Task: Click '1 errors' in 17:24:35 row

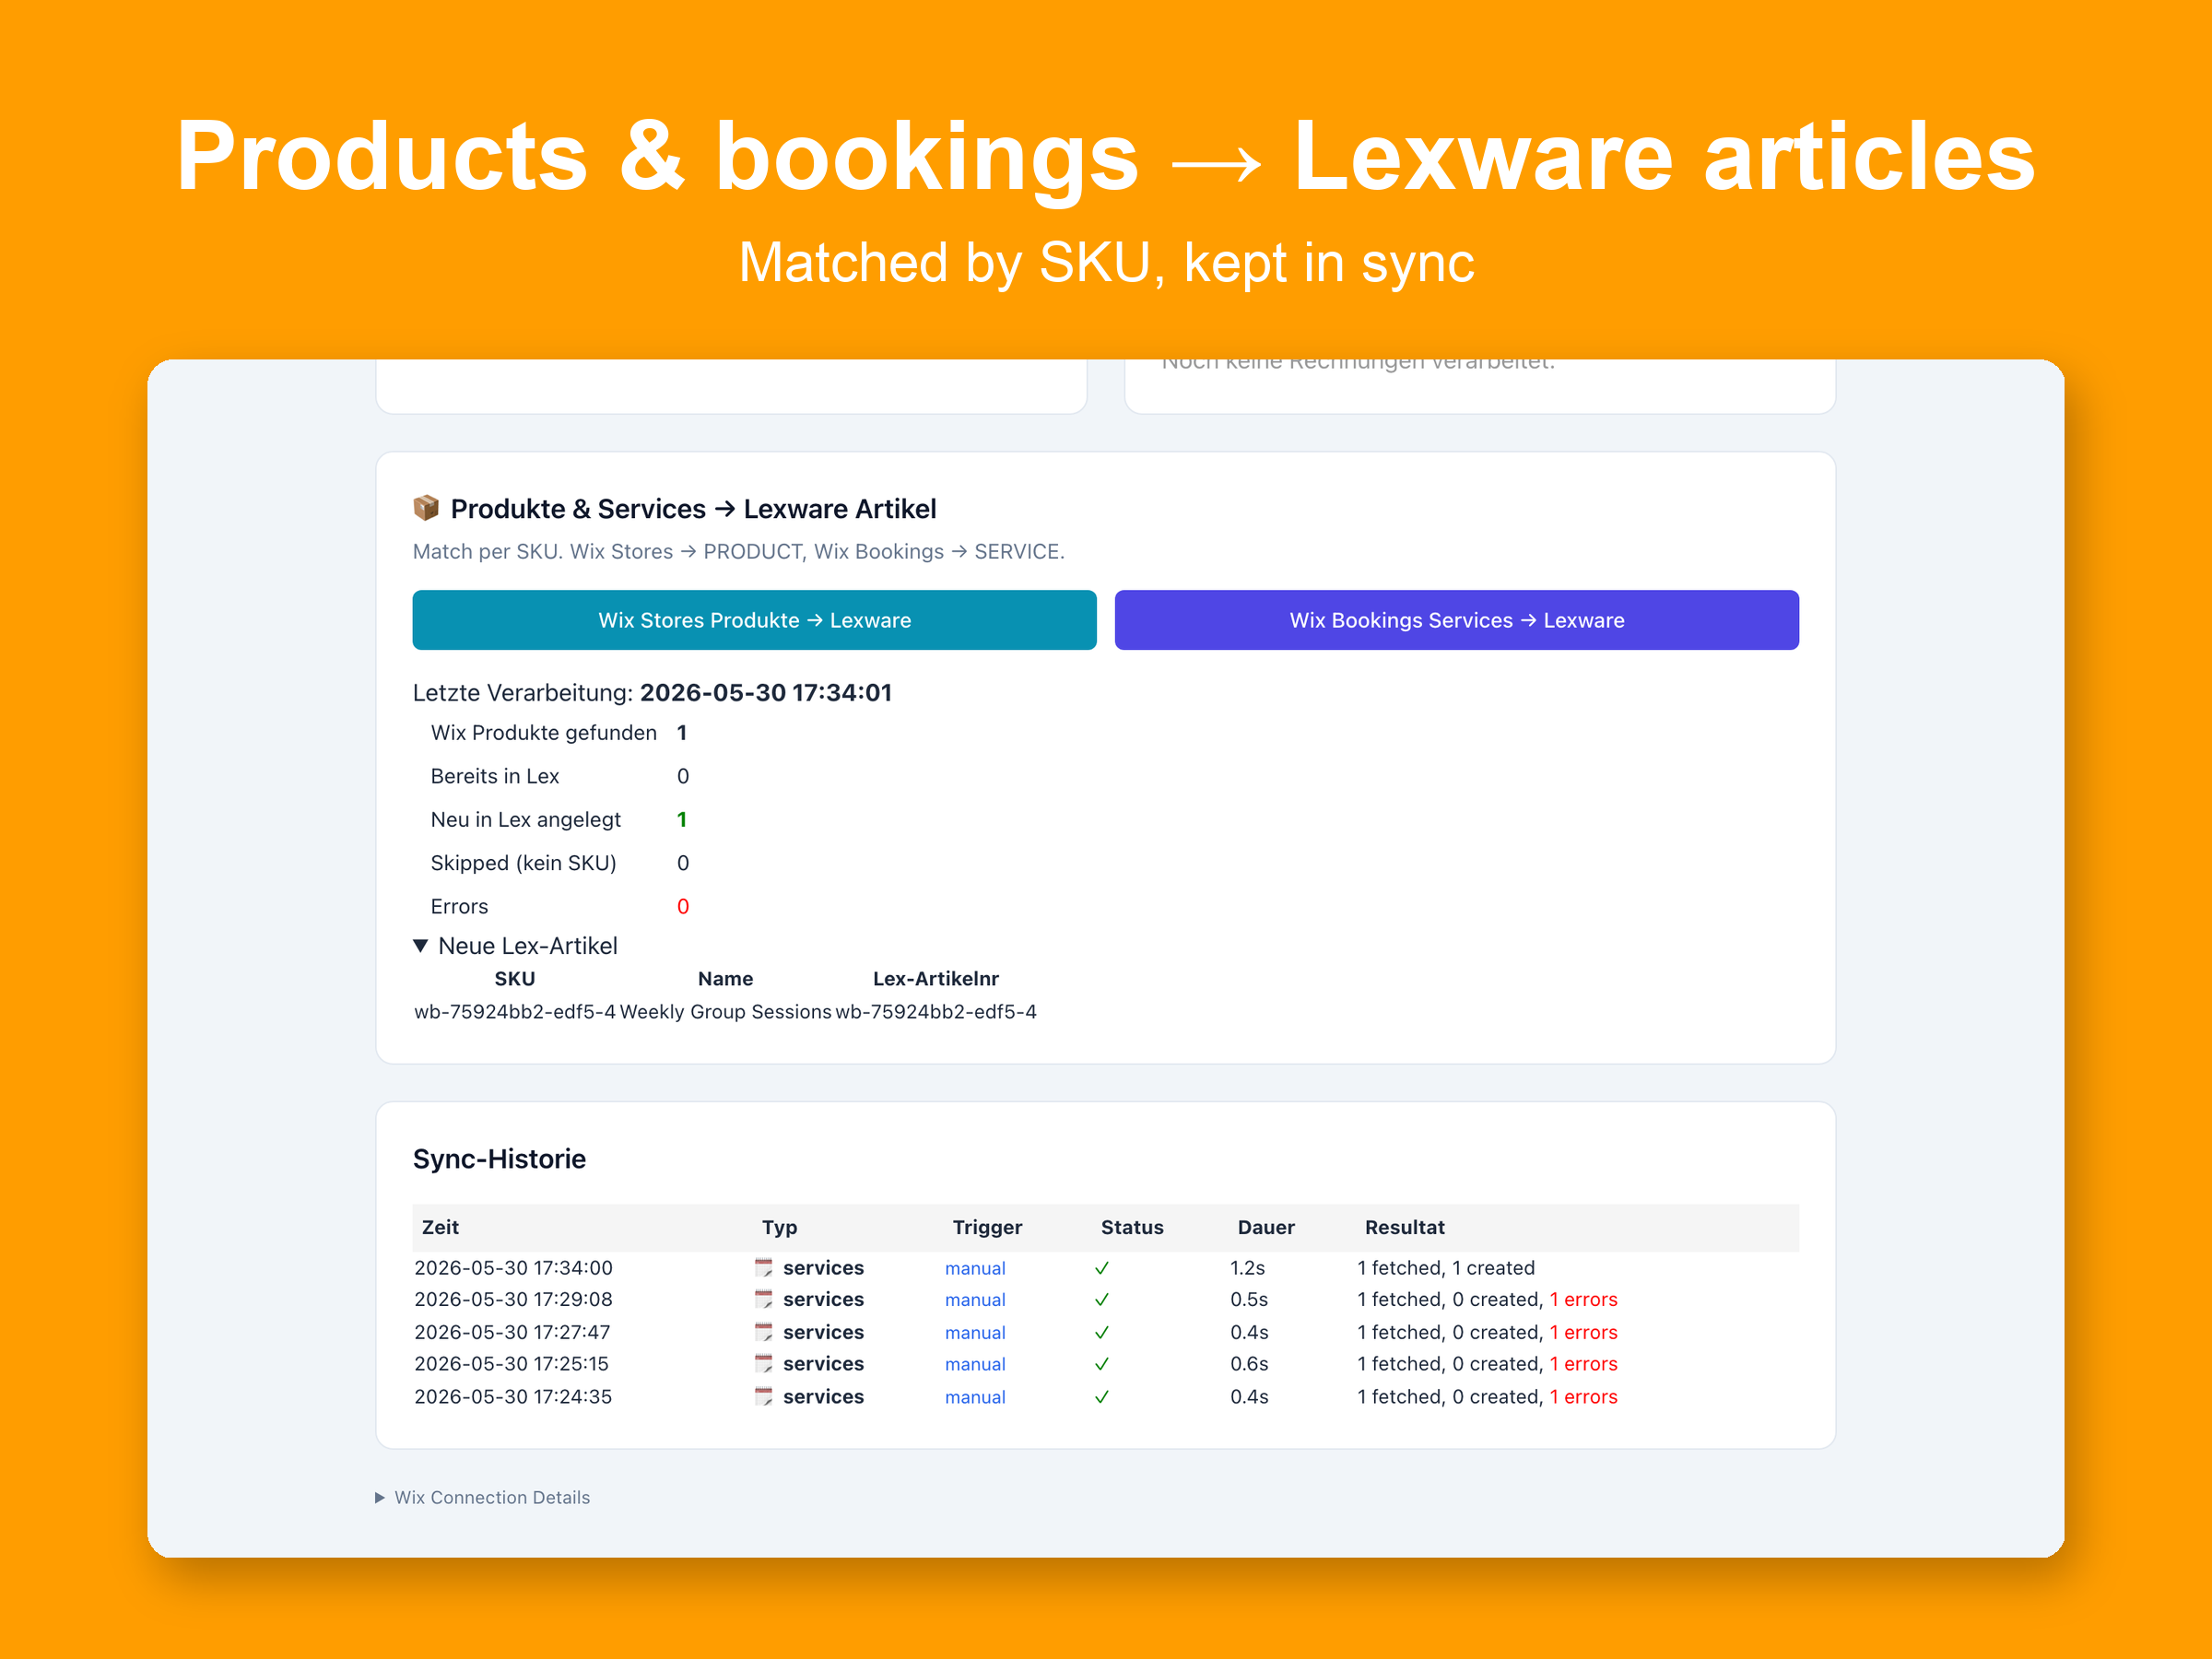Action: point(1584,1397)
